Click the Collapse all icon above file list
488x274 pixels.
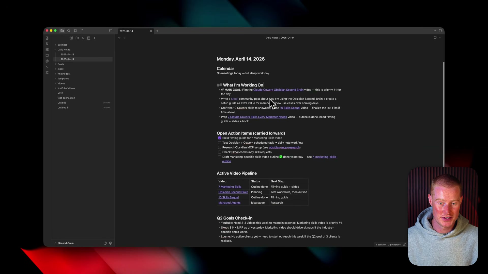[x=94, y=38]
